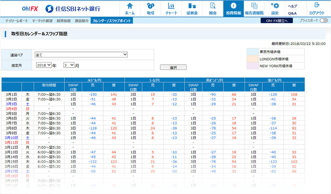
Task: Click AUD/JPY buy value 102
Action: (x=294, y=162)
